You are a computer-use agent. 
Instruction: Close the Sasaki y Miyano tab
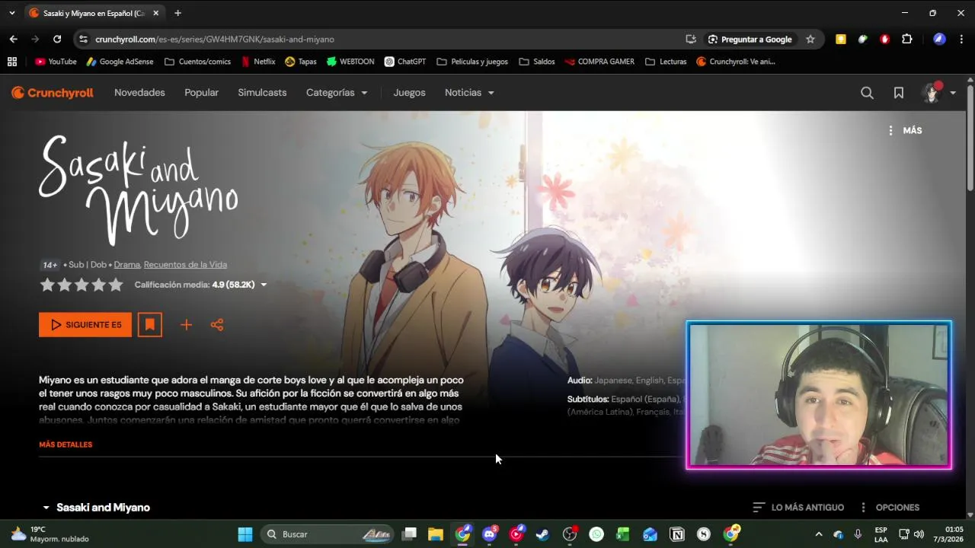156,13
